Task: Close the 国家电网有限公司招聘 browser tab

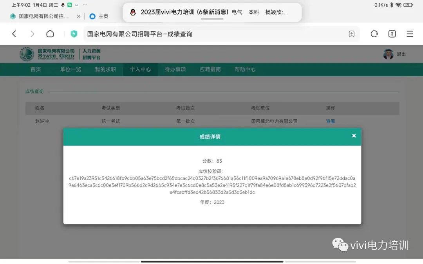Action: click(78, 16)
